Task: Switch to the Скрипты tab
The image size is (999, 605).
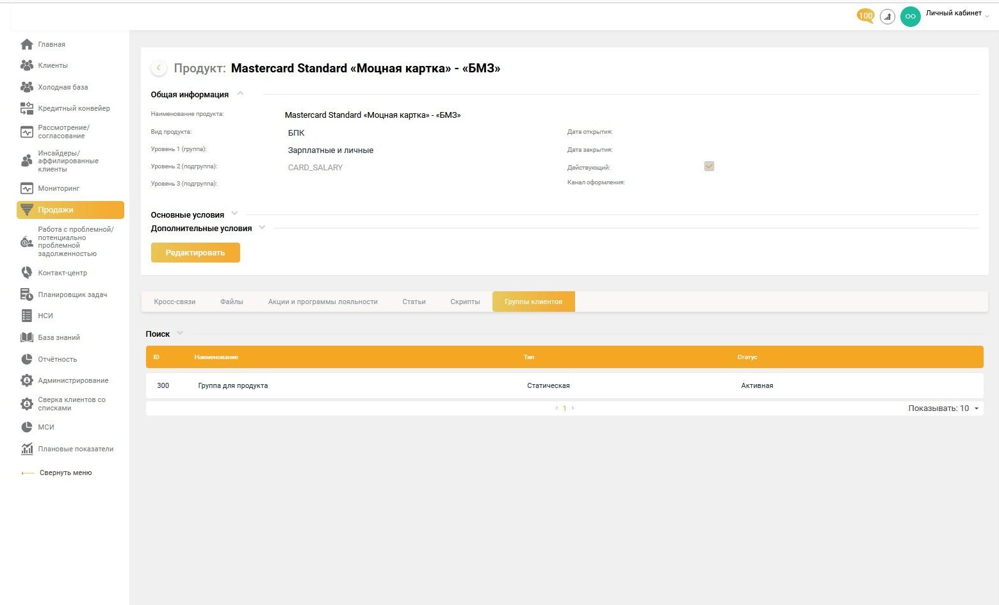Action: (465, 302)
